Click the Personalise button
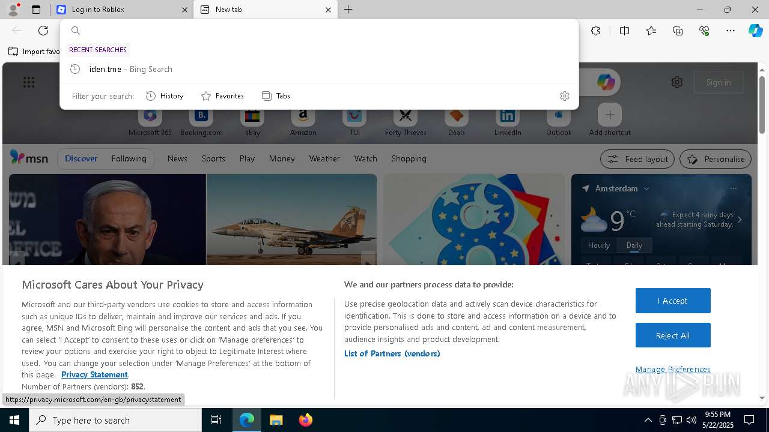Viewport: 769px width, 432px height. click(x=716, y=159)
